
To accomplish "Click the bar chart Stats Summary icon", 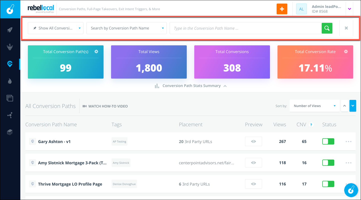I will (157, 86).
